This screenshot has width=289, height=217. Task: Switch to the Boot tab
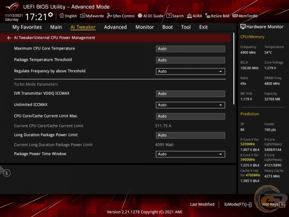point(167,27)
